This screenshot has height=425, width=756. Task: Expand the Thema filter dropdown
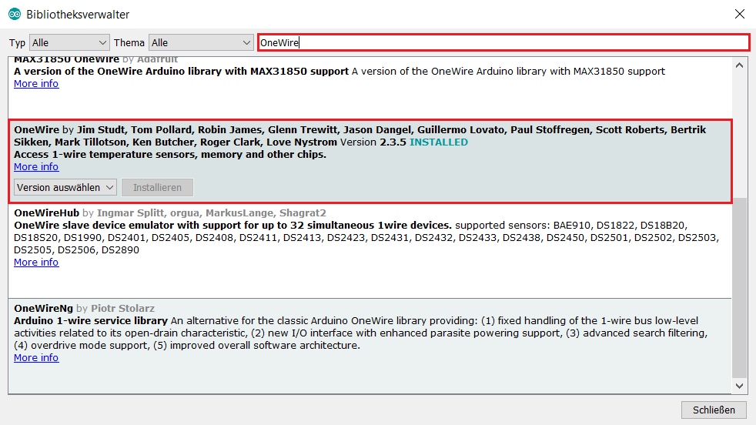click(201, 42)
